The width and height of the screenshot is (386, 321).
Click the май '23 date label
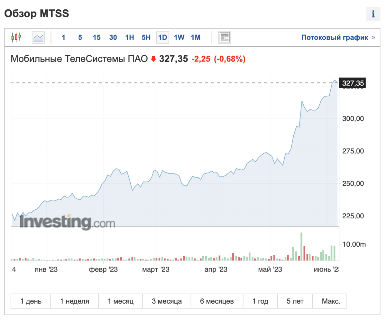(271, 269)
